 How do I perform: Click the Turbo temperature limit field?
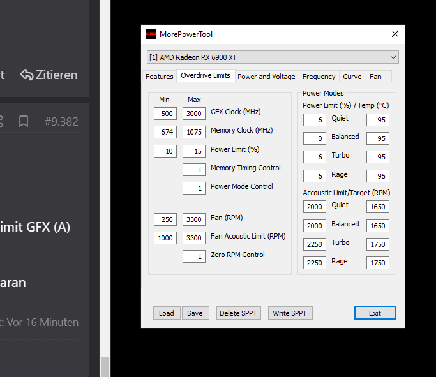[378, 157]
